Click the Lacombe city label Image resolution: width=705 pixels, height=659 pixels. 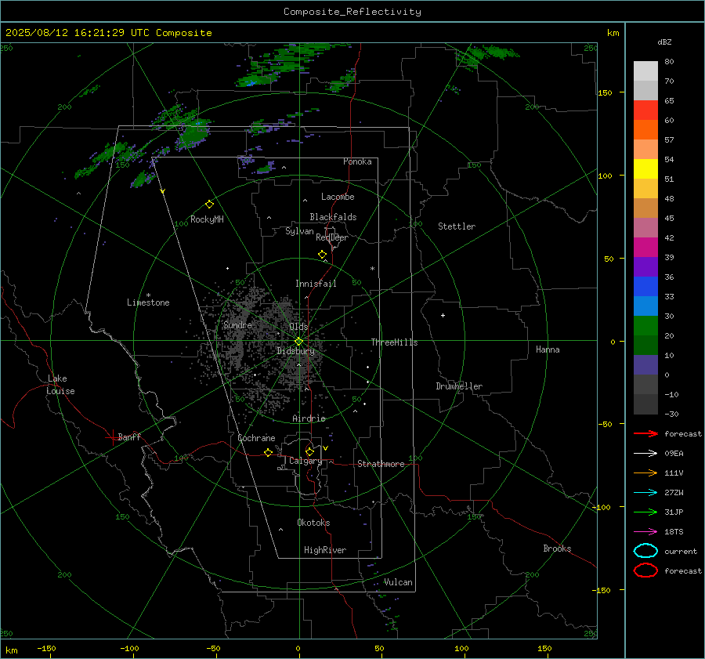[x=338, y=197]
